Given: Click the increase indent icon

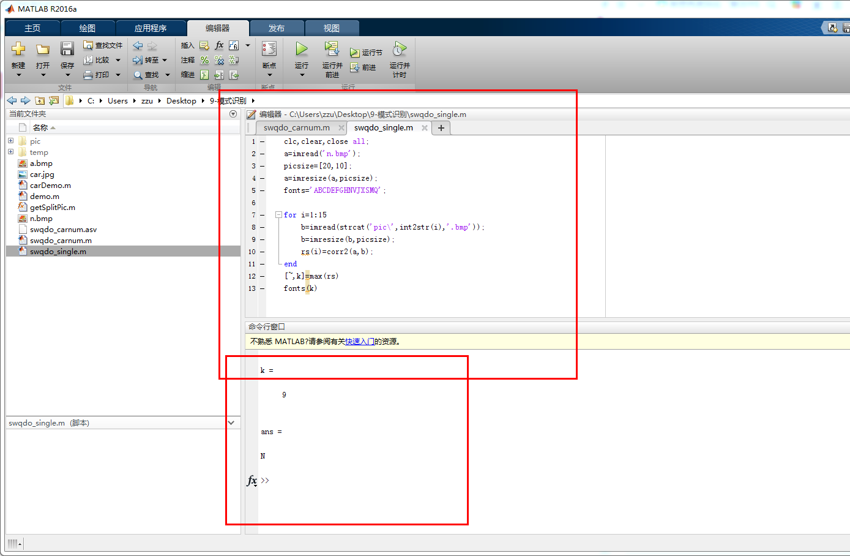Looking at the screenshot, I should [219, 75].
